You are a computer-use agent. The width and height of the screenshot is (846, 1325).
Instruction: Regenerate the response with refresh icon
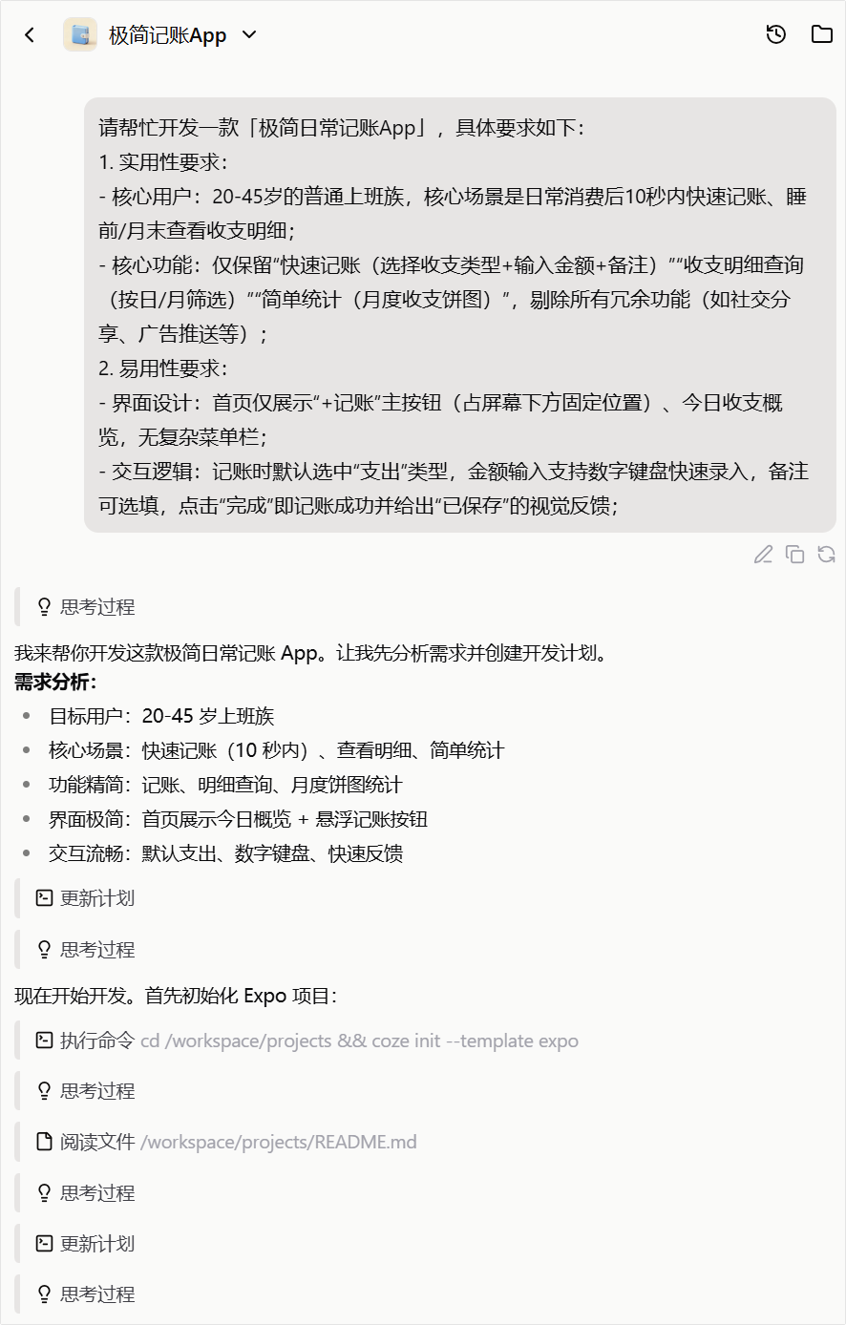pos(827,555)
